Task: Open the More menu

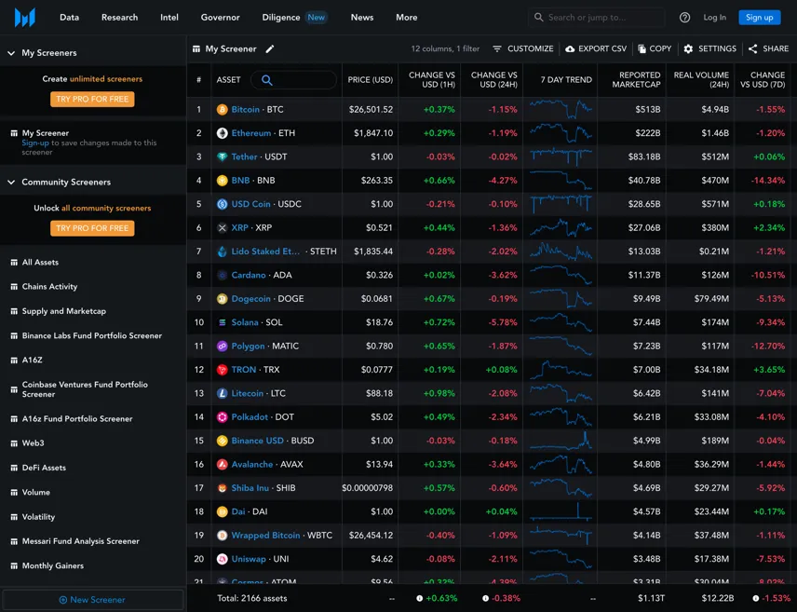Action: [407, 18]
